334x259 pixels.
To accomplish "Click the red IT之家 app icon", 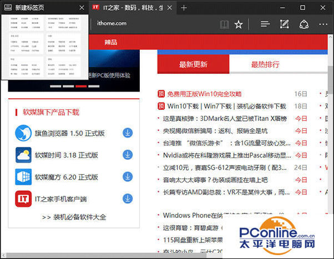I will coord(23,199).
